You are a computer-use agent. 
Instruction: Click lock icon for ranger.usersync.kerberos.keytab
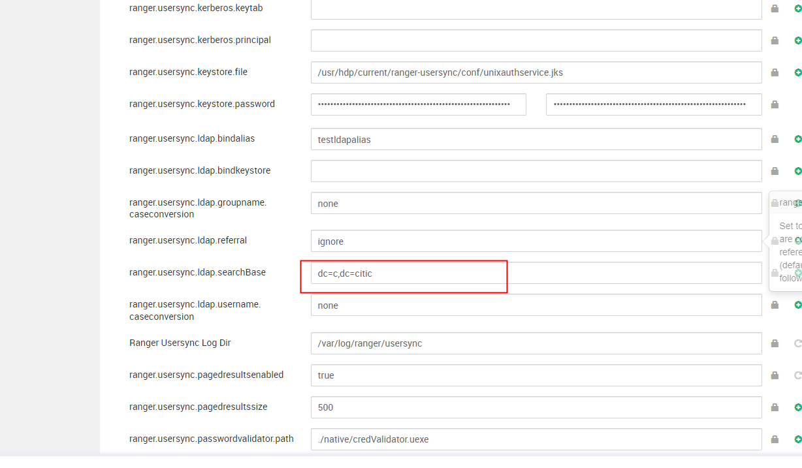coord(775,8)
